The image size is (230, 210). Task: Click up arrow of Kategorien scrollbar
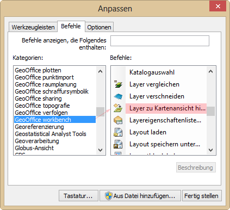click(x=100, y=71)
